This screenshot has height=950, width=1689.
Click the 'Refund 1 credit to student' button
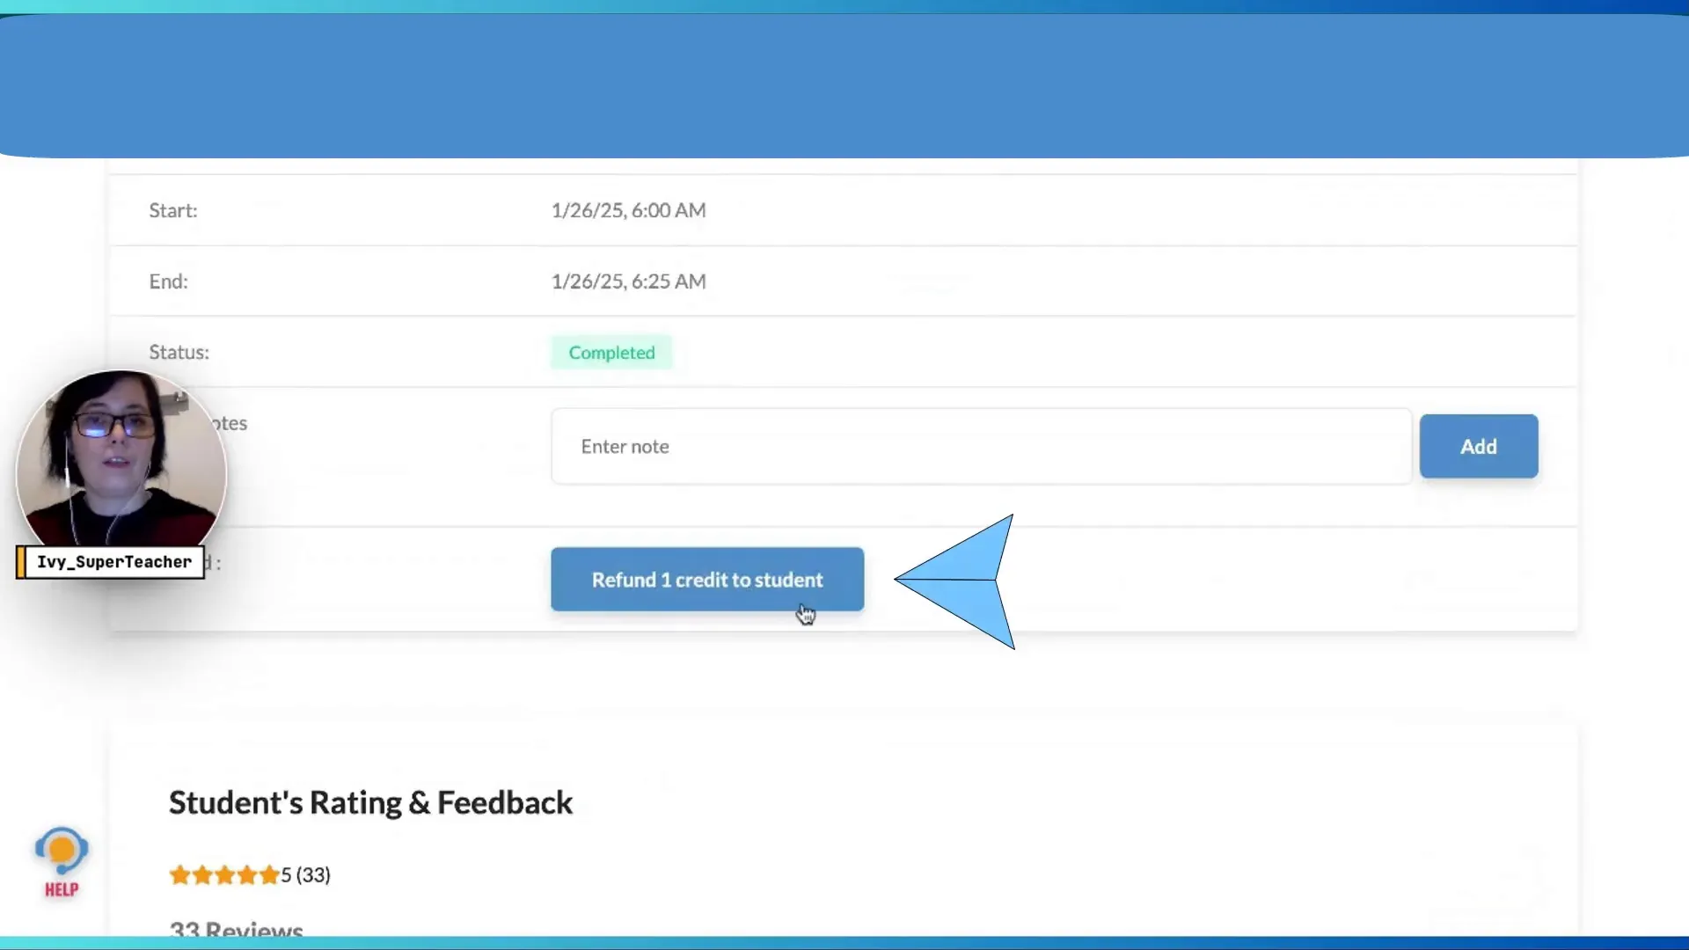(707, 579)
